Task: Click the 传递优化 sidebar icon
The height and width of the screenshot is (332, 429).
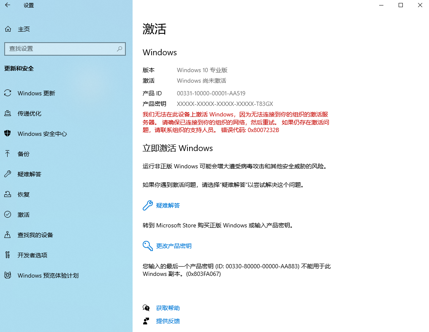Action: coord(8,113)
